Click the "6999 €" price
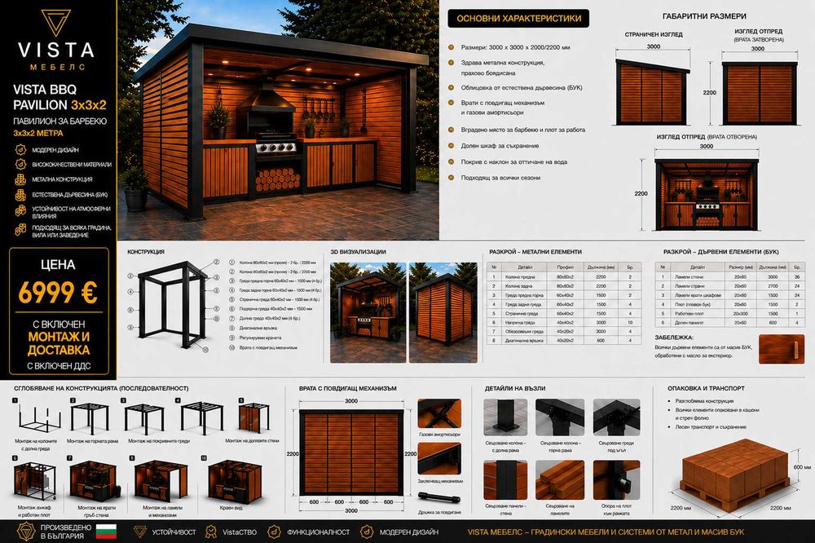The image size is (815, 543). click(x=58, y=293)
